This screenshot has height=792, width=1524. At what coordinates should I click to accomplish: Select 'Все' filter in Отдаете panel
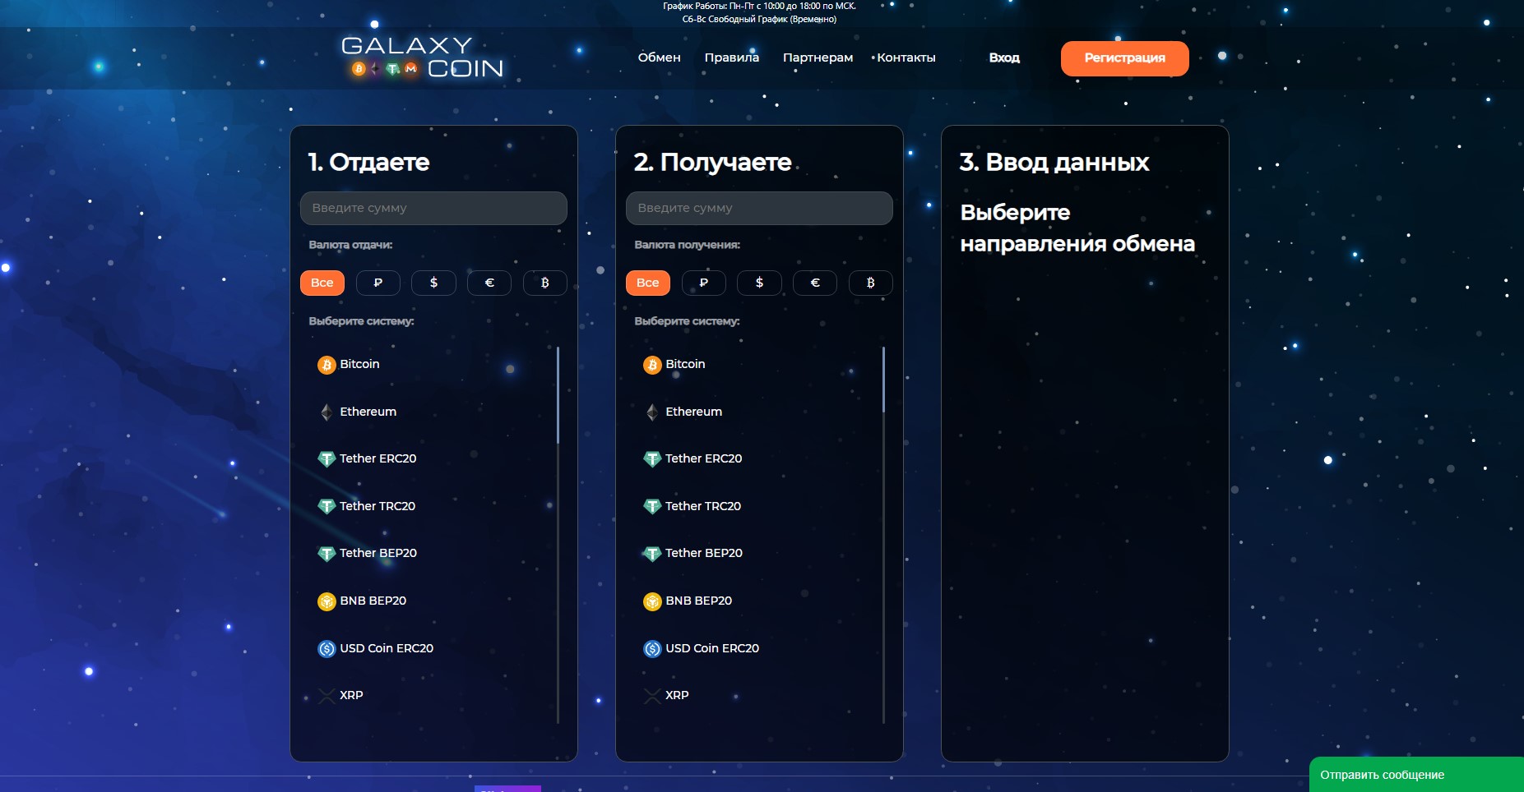322,283
